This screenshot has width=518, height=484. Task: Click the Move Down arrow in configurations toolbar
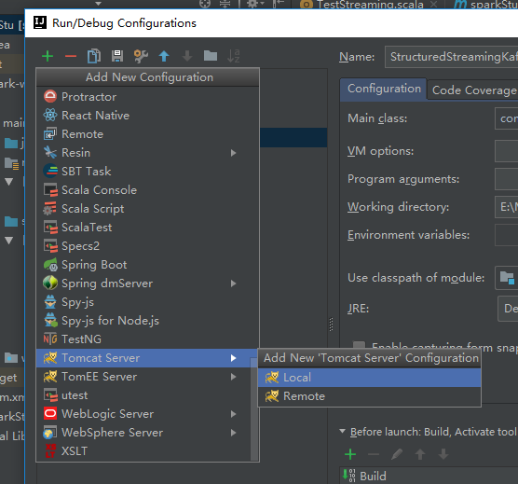click(187, 56)
